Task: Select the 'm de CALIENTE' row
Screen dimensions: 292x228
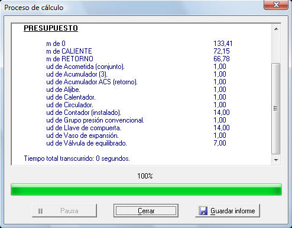Action: point(138,51)
